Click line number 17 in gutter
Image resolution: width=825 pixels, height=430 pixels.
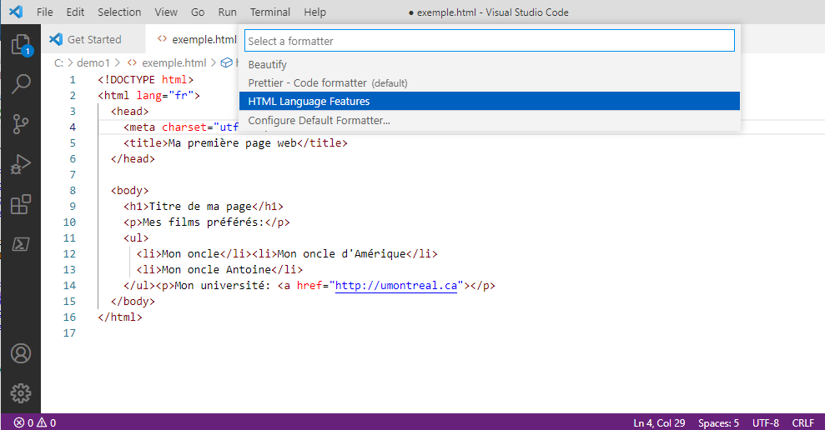(x=69, y=332)
